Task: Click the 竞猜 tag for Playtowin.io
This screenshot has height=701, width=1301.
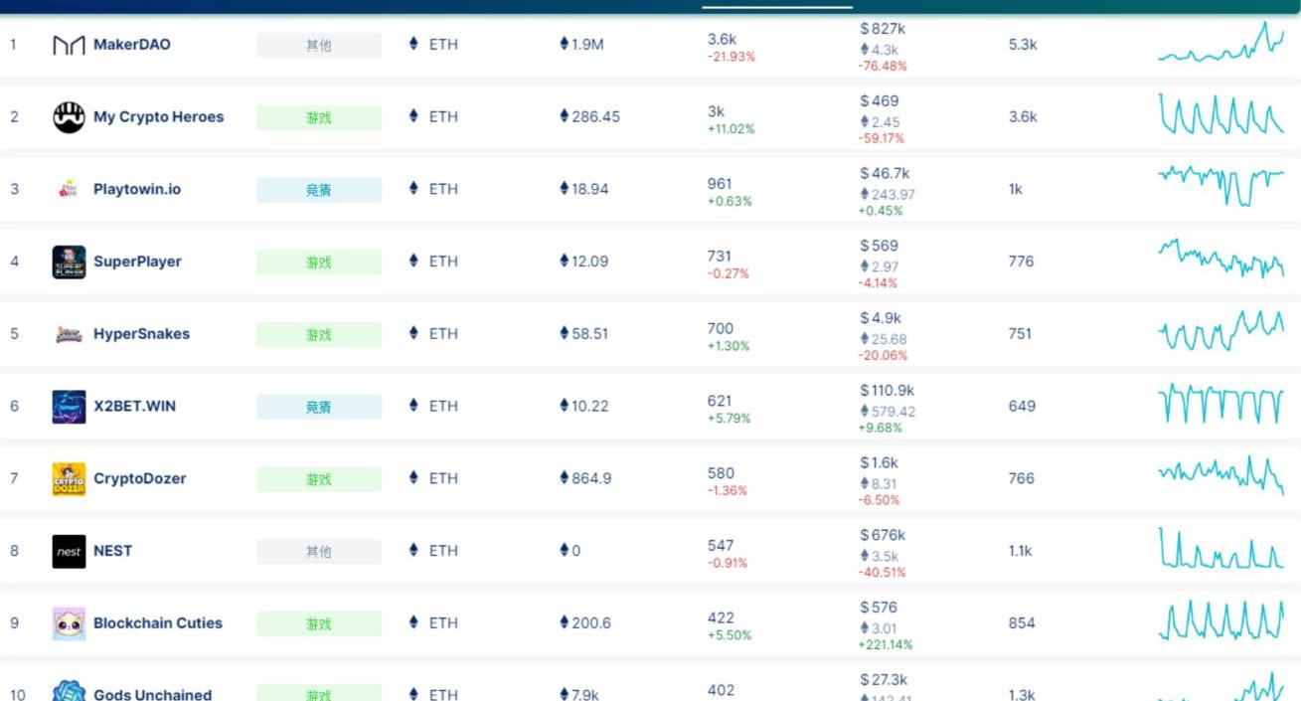Action: (x=319, y=190)
